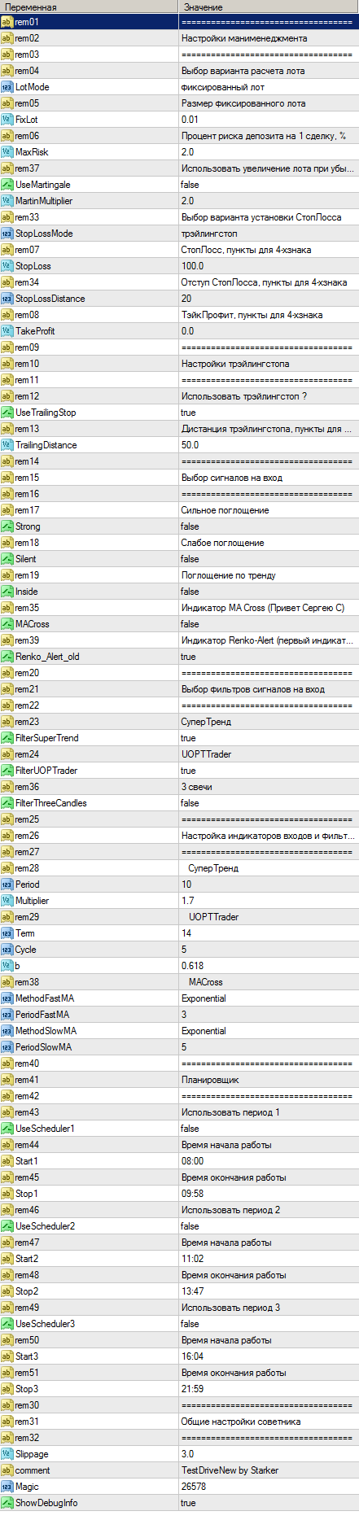The width and height of the screenshot is (359, 1520).
Task: Click the boolean icon beside Strong
Action: 7,526
